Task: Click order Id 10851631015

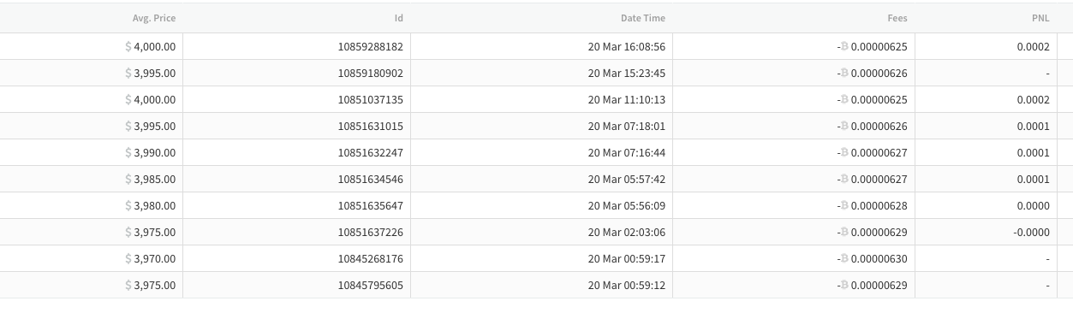Action: (371, 127)
